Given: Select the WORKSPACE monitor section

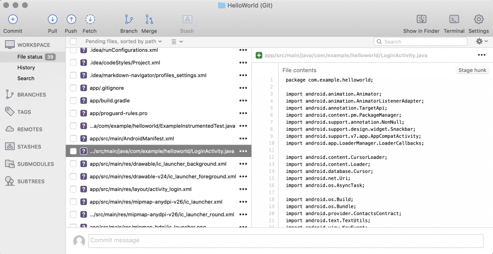Looking at the screenshot, I should 10,45.
